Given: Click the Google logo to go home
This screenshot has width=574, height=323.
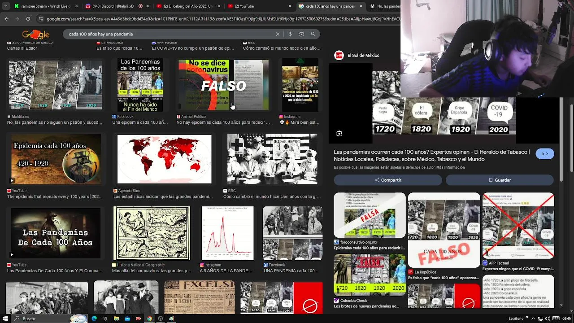Looking at the screenshot, I should [x=36, y=34].
